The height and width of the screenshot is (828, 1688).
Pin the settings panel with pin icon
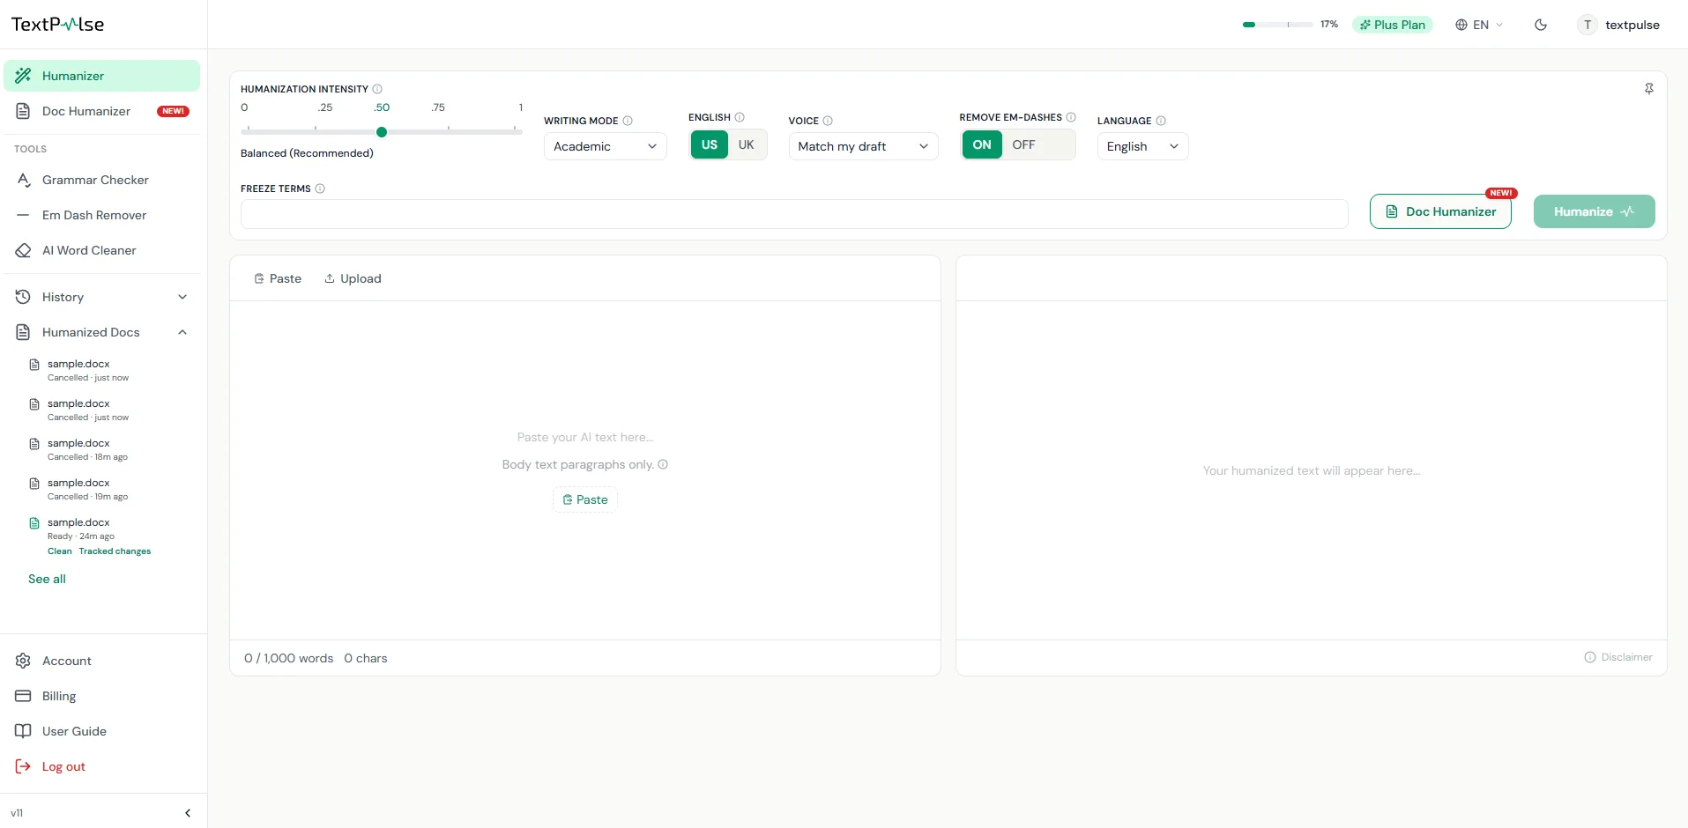coord(1649,89)
